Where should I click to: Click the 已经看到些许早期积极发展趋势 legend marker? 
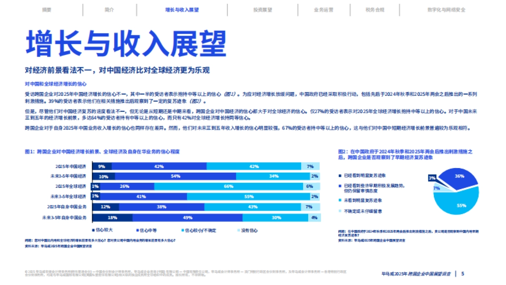tap(339, 185)
